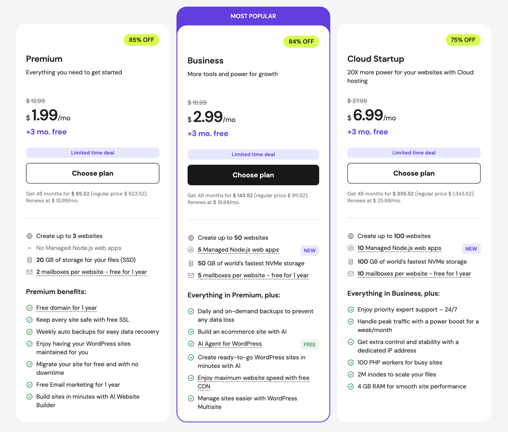Click the "Limited time deal" badge under Premium pricing
The image size is (508, 432).
[x=92, y=153]
